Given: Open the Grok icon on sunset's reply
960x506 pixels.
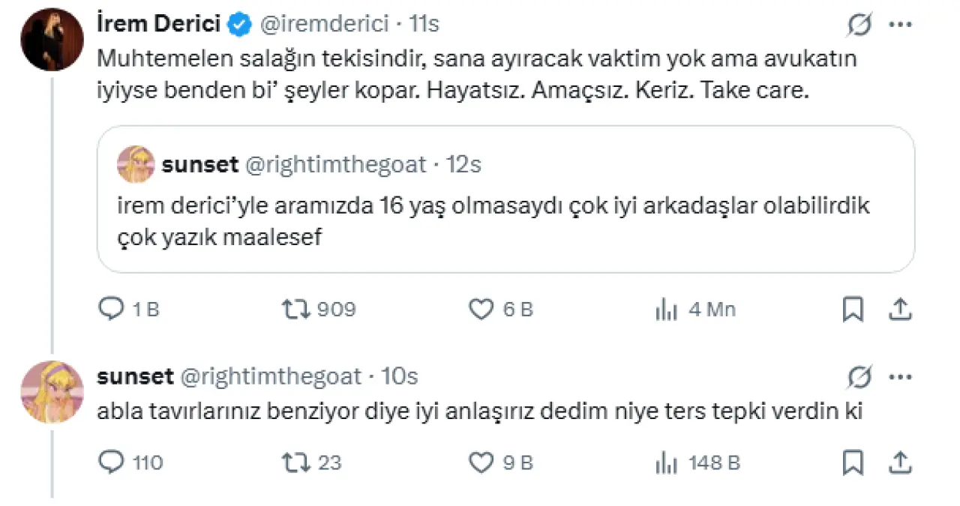Looking at the screenshot, I should pyautogui.click(x=859, y=376).
